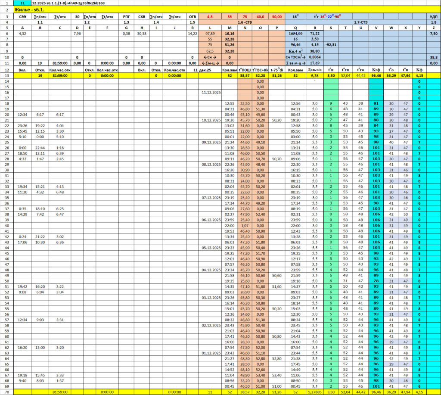Select the "Кв.4 м²" label cell
Viewport: 441px width, 395px height.
[x=295, y=51]
